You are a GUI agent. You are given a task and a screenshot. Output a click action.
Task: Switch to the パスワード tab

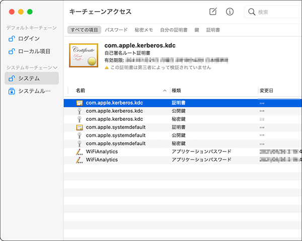point(116,30)
